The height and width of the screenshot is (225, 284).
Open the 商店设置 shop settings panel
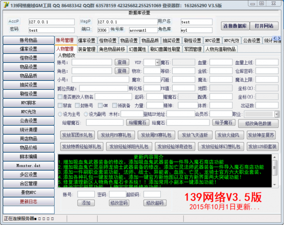[x=27, y=139]
